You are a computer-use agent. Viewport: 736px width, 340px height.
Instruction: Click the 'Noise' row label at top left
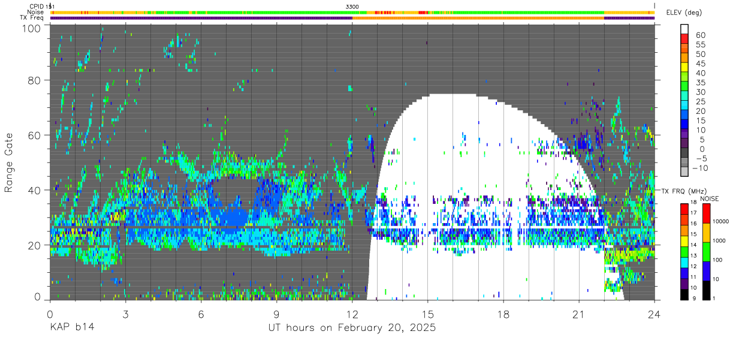coord(35,12)
